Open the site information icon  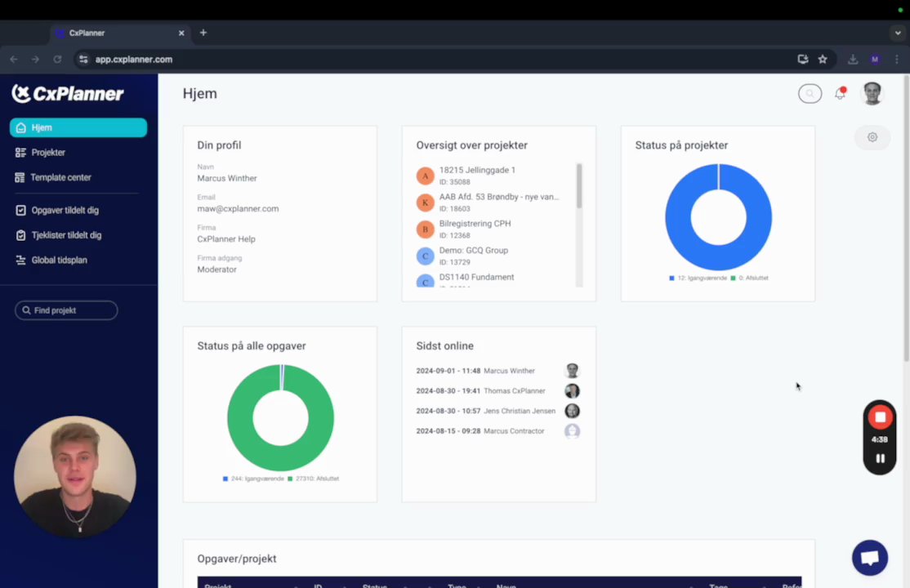pos(83,59)
